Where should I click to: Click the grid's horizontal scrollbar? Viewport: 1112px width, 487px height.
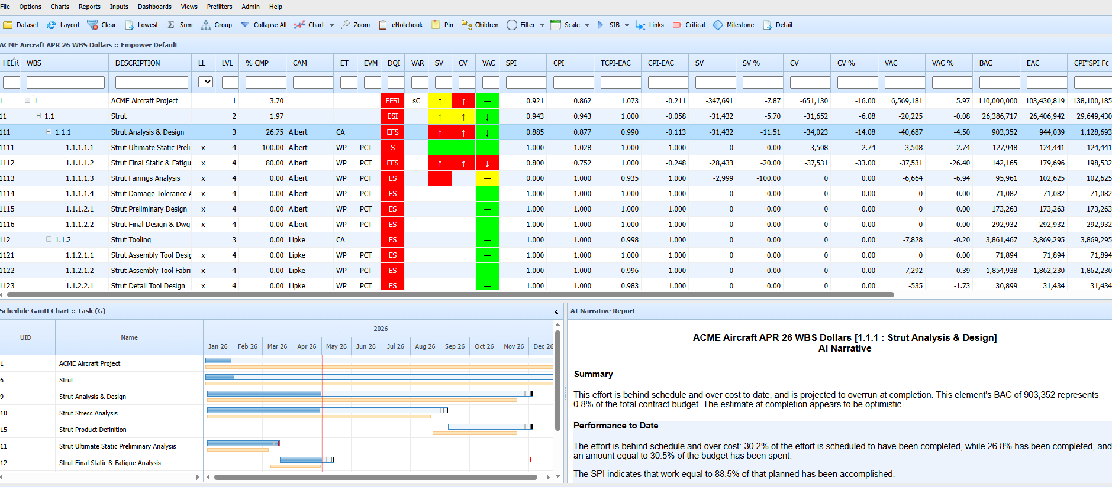[x=450, y=294]
